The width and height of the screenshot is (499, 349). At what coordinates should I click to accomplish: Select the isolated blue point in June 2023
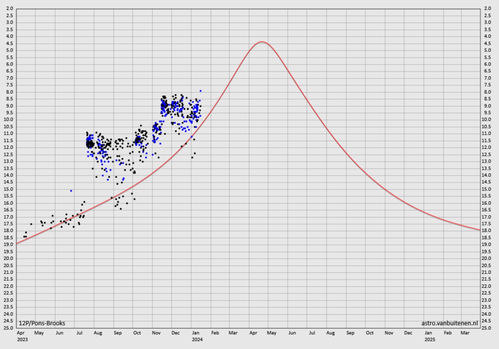71,191
